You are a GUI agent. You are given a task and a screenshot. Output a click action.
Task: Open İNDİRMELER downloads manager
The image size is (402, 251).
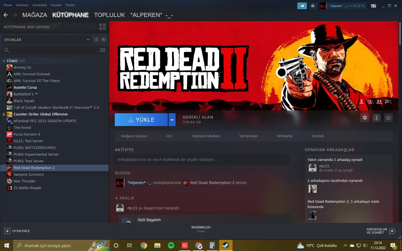(x=201, y=229)
